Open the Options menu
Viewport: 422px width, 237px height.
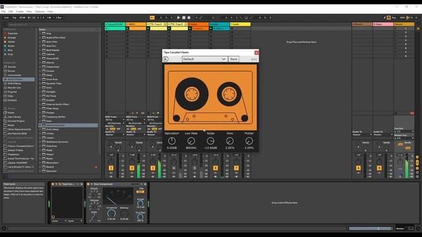pyautogui.click(x=40, y=12)
